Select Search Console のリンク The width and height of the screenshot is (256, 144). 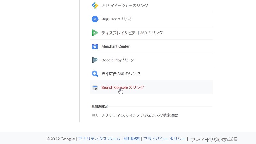tap(123, 87)
